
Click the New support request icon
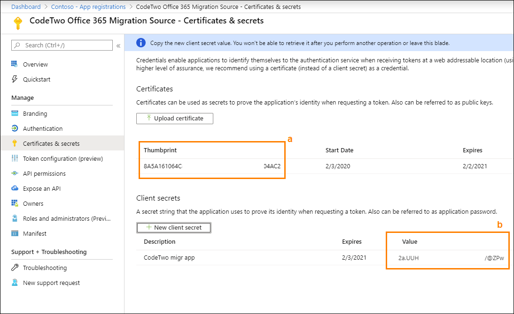[x=15, y=282]
